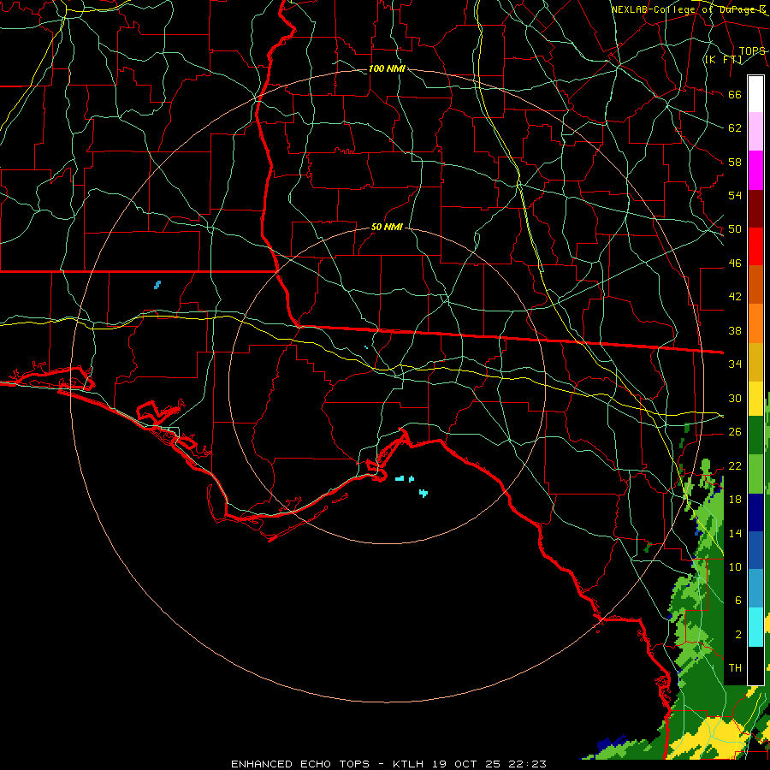This screenshot has width=770, height=770.
Task: Click the navy blue swatch near 18
Action: [x=755, y=512]
